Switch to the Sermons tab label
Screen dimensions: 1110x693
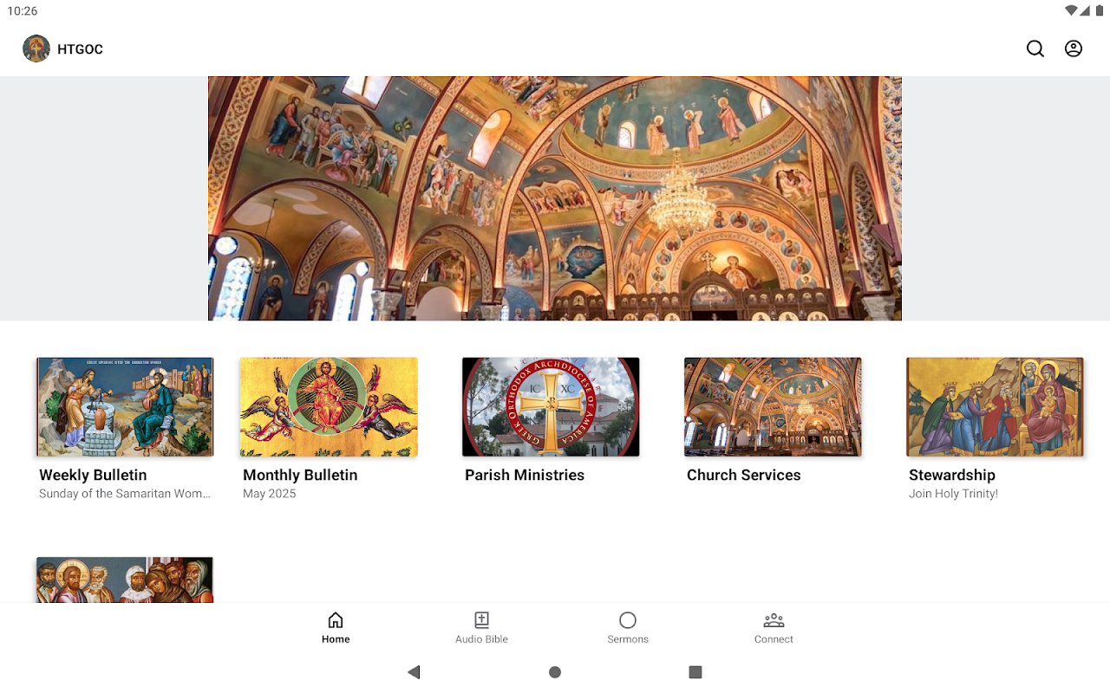(x=628, y=639)
